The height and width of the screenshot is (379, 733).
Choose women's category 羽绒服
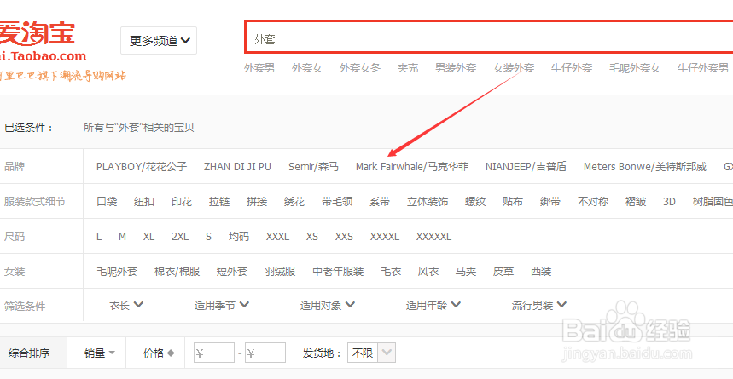(280, 271)
